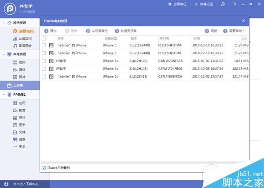The height and width of the screenshot is (188, 264).
Task: Click 从设备备份 toolbar button
Action: tap(97, 31)
